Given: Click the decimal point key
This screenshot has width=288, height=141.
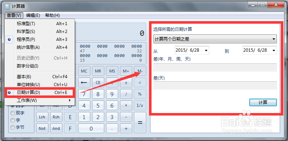Looking at the screenshot, I should 112,128.
